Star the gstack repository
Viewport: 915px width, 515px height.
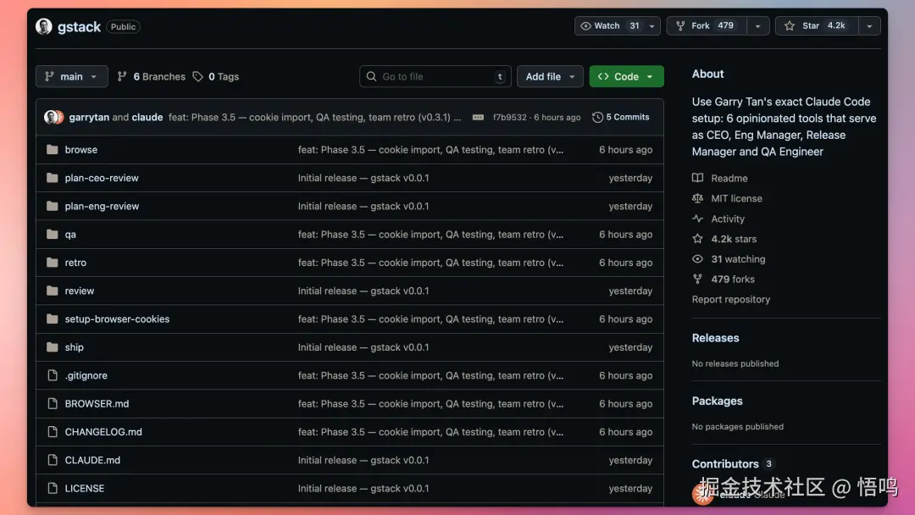[x=817, y=25]
